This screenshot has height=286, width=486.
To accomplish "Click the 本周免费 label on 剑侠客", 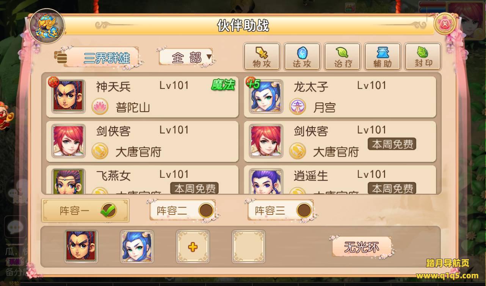I will (x=392, y=144).
